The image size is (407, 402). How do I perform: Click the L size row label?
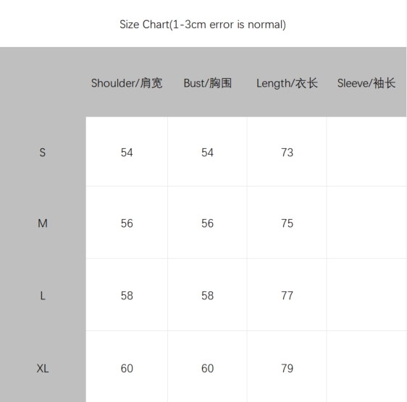point(43,296)
